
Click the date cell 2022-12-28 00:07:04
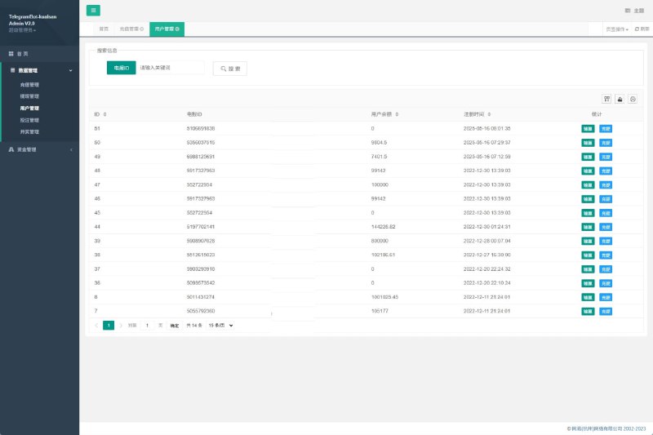pos(486,241)
